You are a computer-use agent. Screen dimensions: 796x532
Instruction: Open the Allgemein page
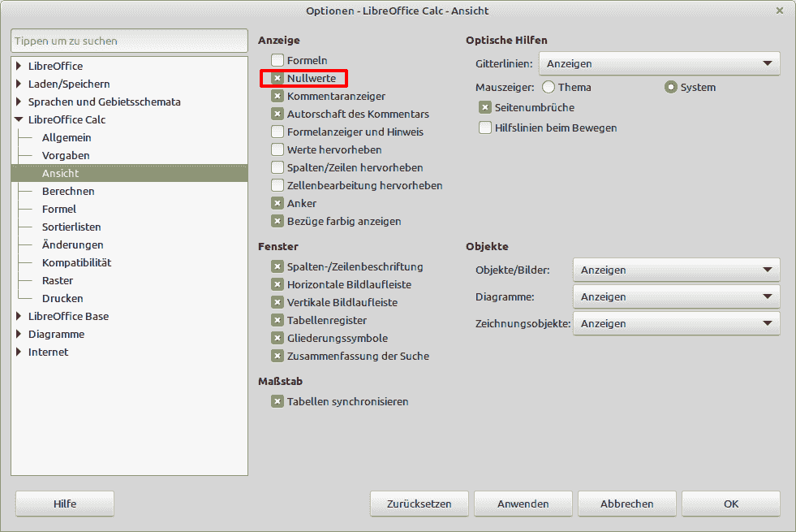[67, 138]
